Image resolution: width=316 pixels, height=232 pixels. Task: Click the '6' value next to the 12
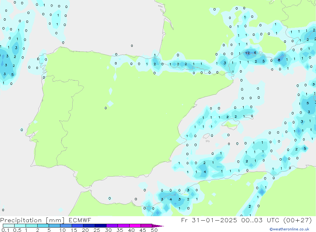(255, 53)
